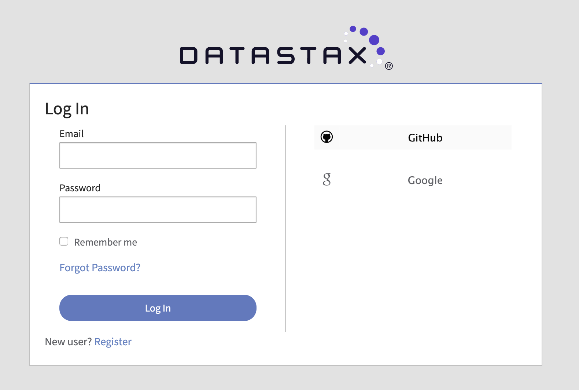Focus the Password input field

(x=158, y=210)
